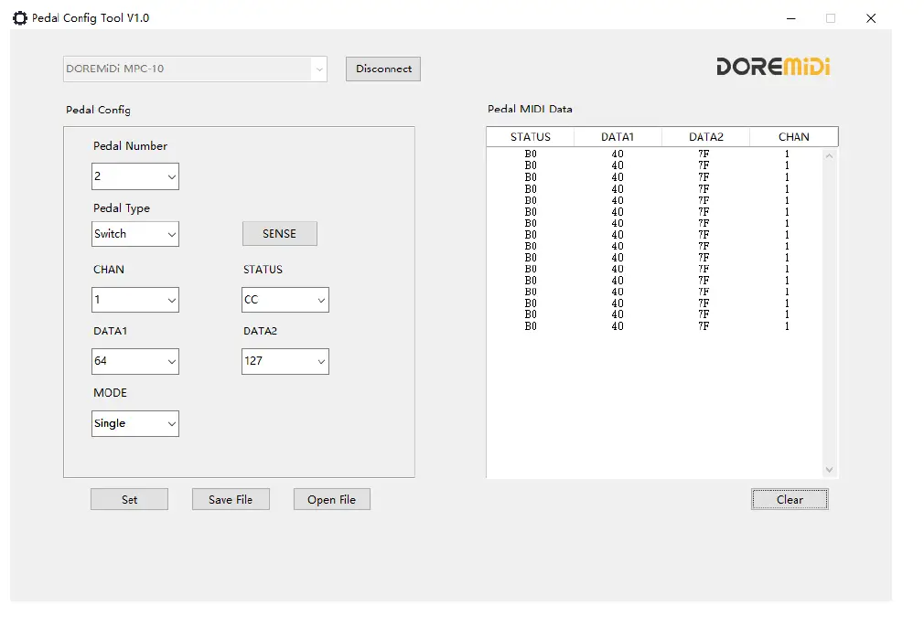Click the Pedal Type label
The image size is (924, 617).
[x=122, y=208]
